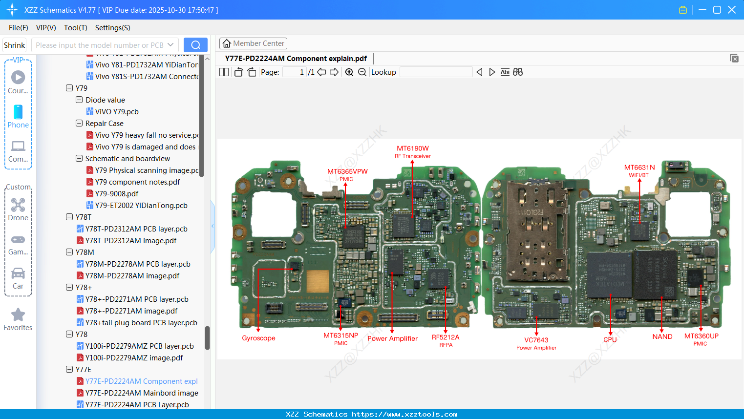This screenshot has width=744, height=419.
Task: Click the page number input field
Action: click(x=294, y=72)
